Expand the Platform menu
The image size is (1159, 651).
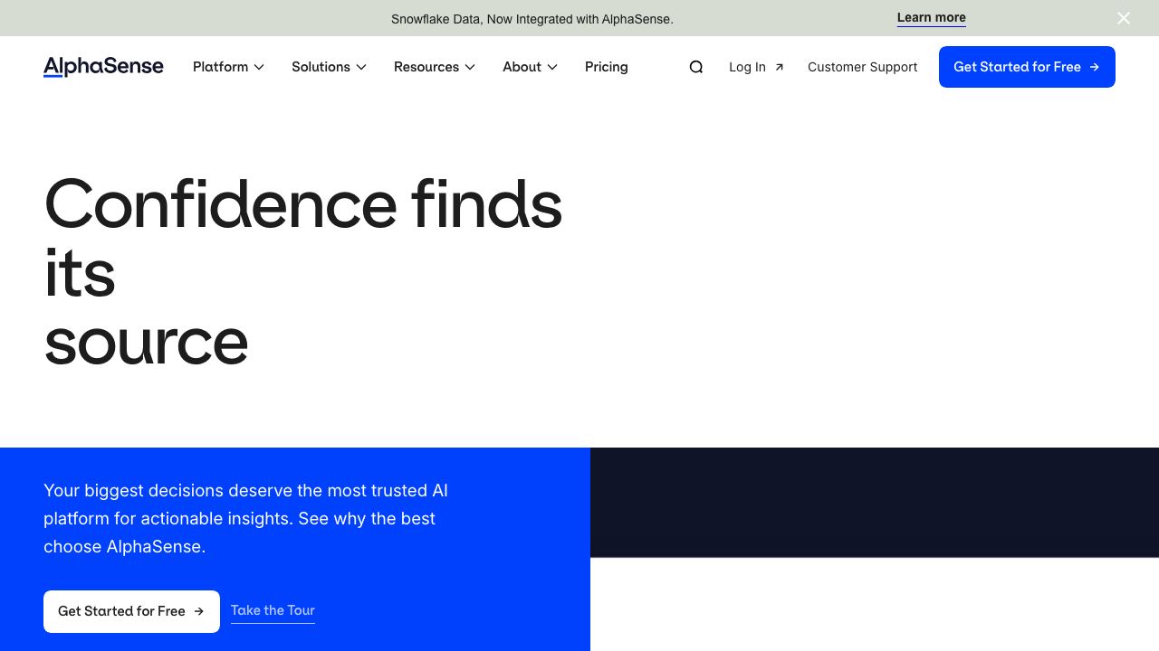click(x=228, y=67)
